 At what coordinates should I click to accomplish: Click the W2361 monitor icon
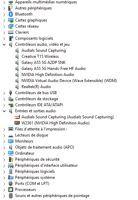click(17, 123)
